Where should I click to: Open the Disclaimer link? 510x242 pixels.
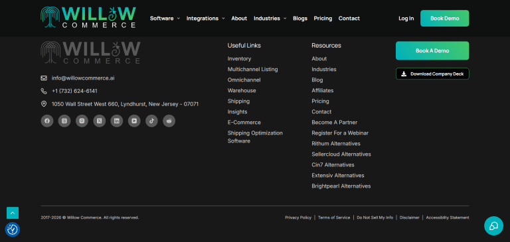pyautogui.click(x=410, y=217)
